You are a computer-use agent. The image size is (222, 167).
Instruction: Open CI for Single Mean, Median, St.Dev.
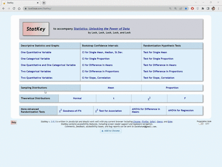tap(102, 52)
